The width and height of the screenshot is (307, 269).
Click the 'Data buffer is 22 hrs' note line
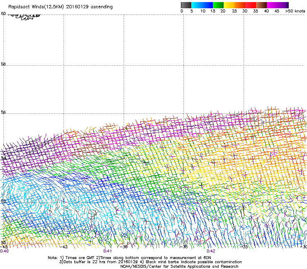(x=150, y=262)
